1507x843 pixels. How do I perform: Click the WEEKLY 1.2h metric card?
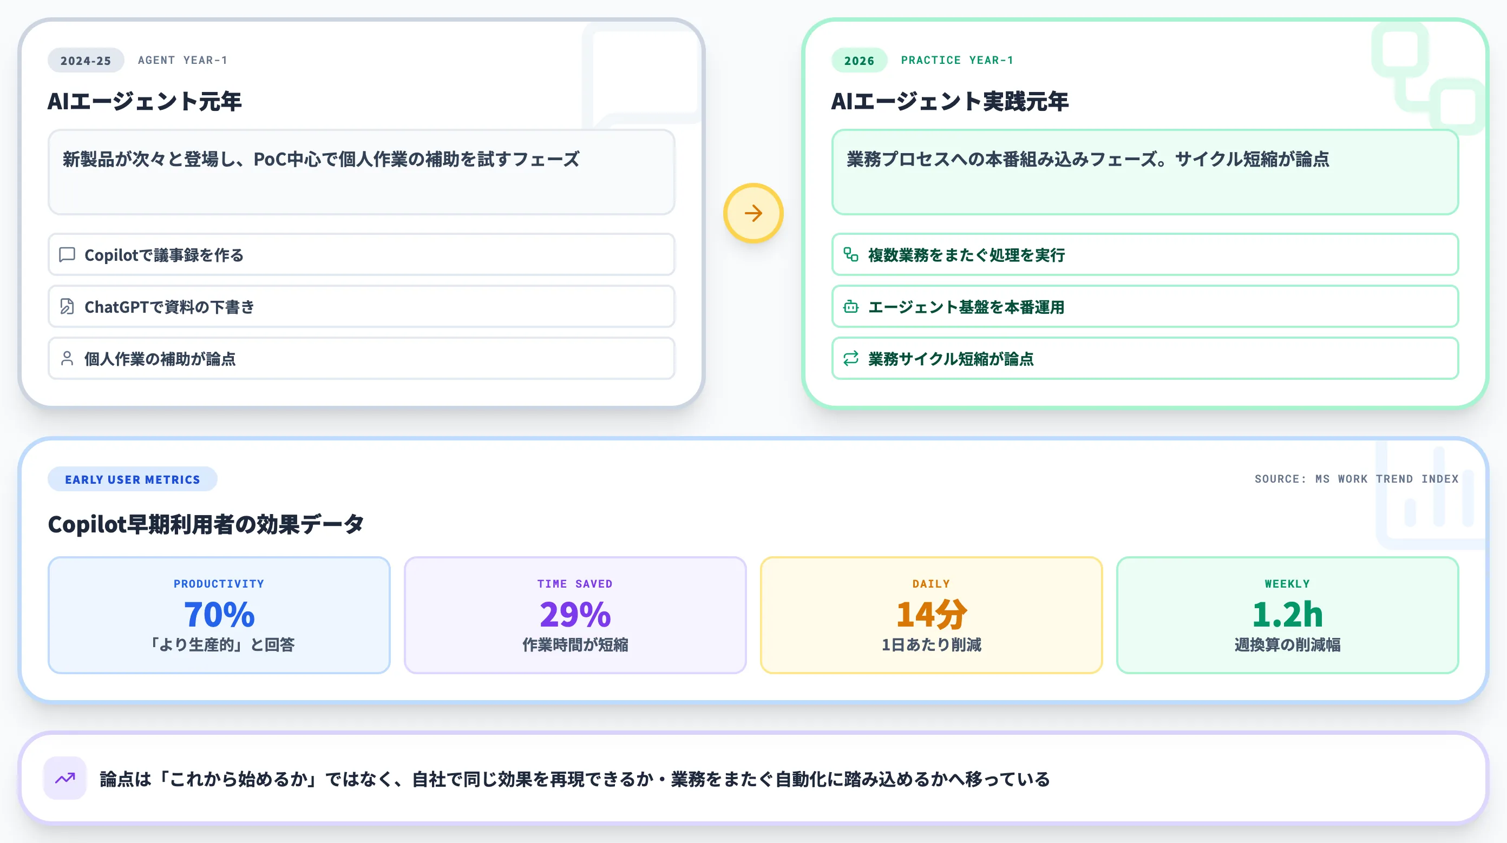pyautogui.click(x=1287, y=615)
